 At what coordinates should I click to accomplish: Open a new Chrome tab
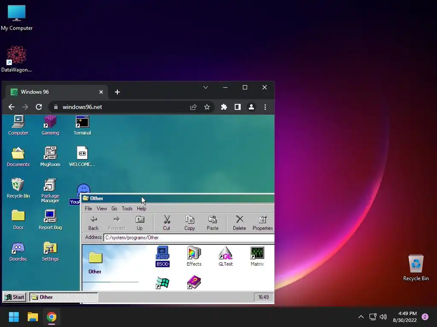[x=117, y=92]
